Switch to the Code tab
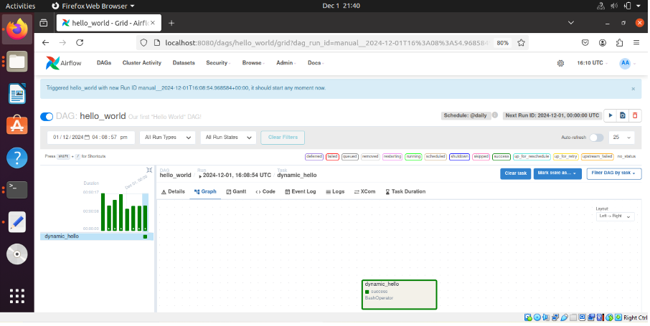The image size is (650, 326). 265,192
